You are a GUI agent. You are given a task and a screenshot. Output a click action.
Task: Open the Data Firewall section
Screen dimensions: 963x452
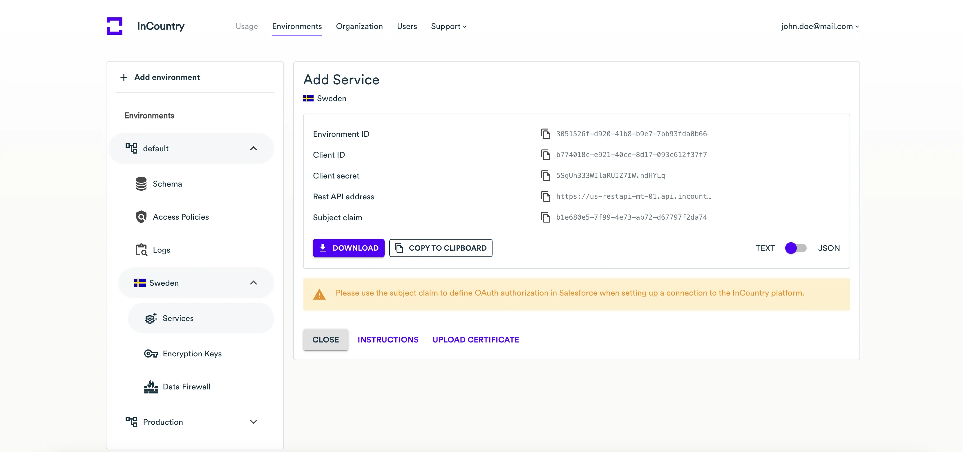tap(186, 387)
